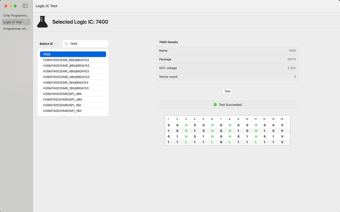This screenshot has height=212, width=340.
Task: Click the Test Succeeded status banner
Action: (227, 105)
